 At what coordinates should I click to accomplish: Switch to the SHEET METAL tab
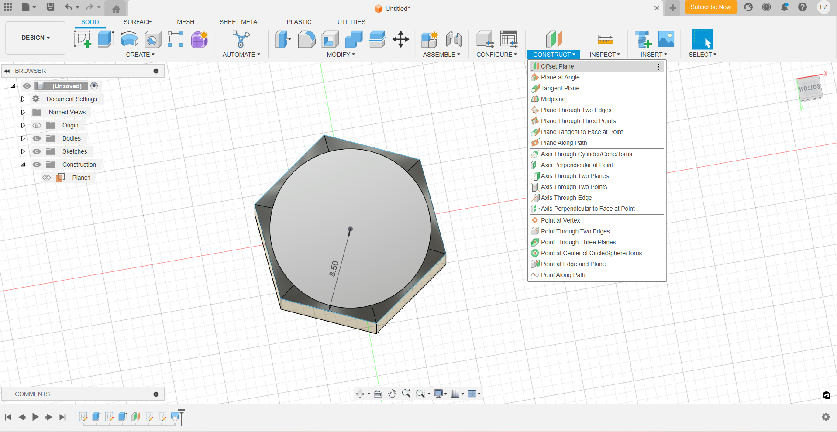240,22
